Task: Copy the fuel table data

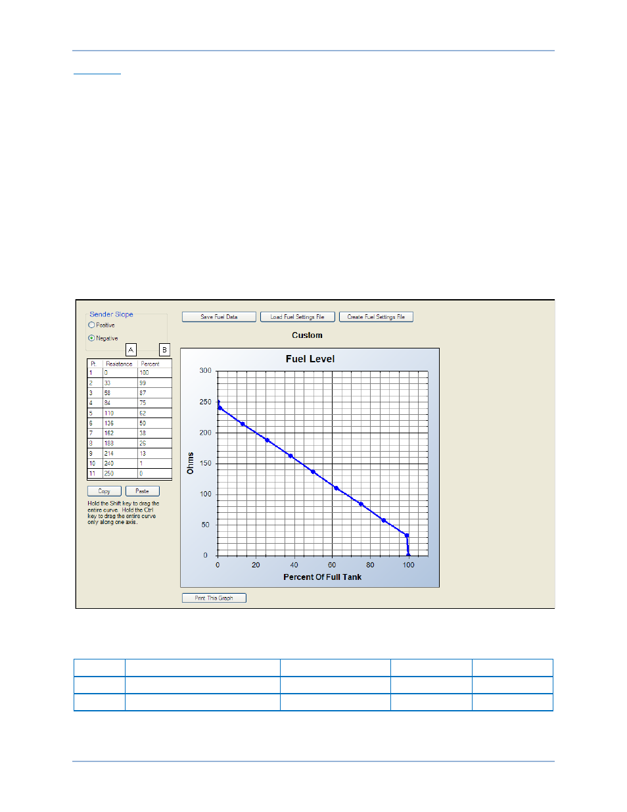Action: pos(104,491)
